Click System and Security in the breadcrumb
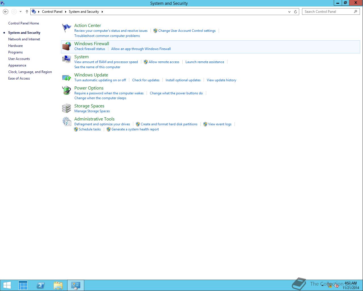The image size is (363, 291). point(84,12)
